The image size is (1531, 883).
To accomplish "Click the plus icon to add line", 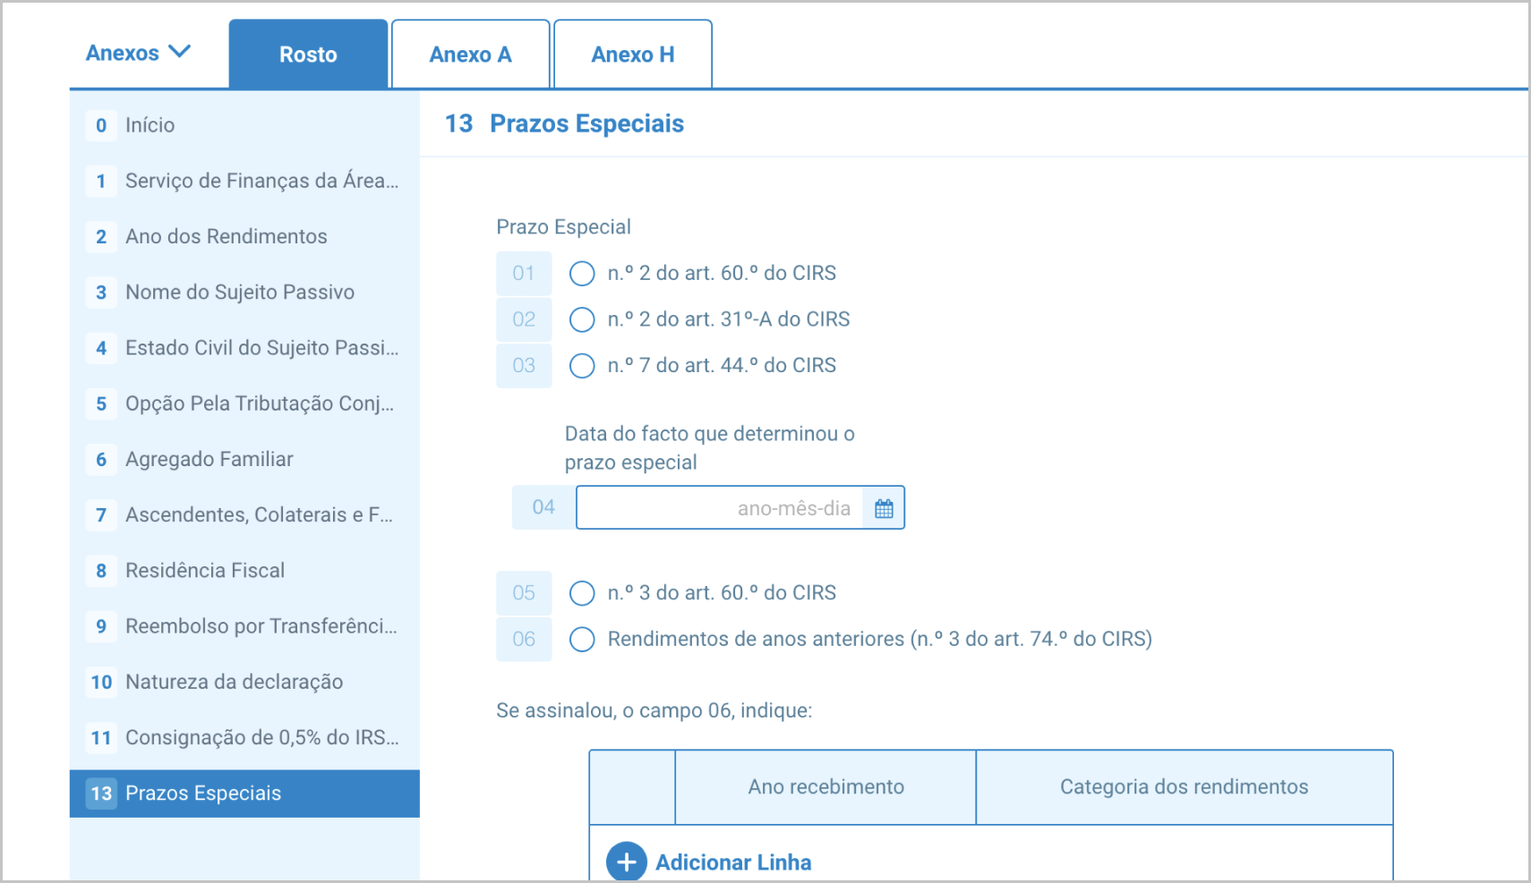I will pos(626,862).
